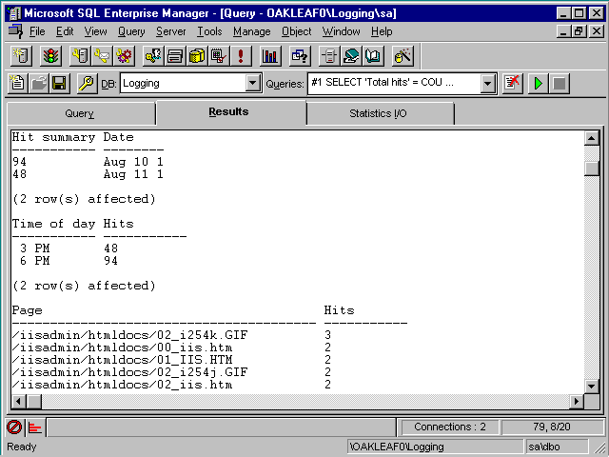Open the Manage menu
The height and width of the screenshot is (457, 609).
(251, 31)
